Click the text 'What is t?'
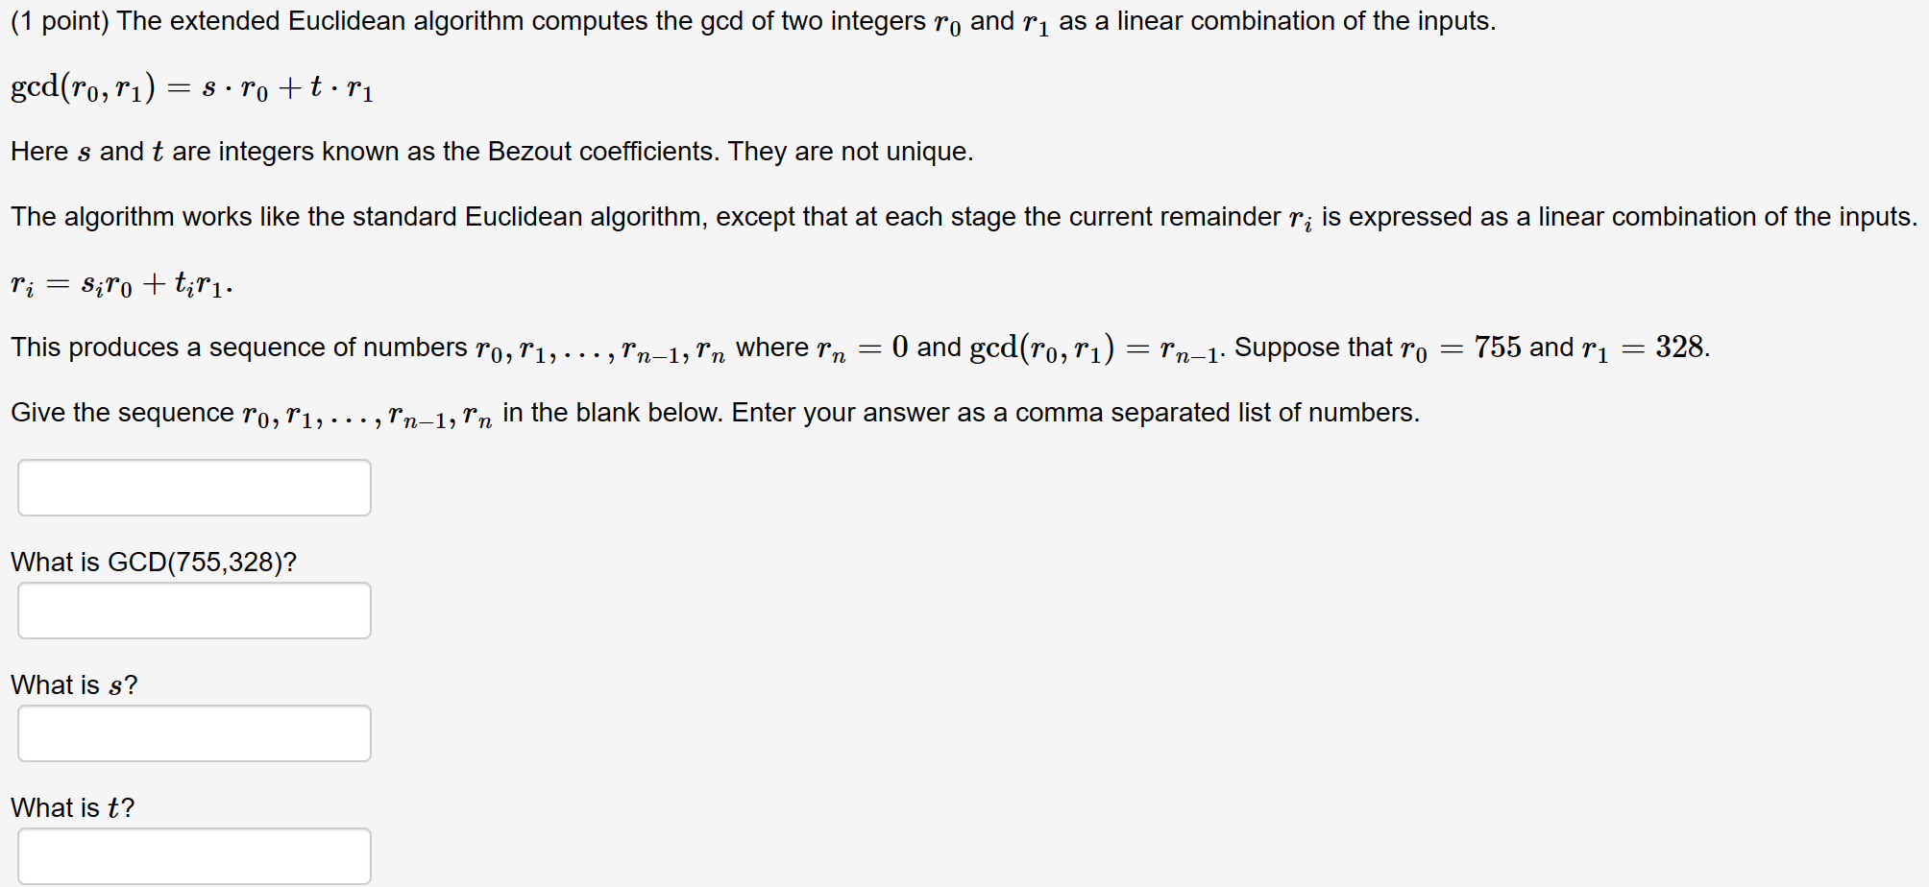The image size is (1929, 887). point(70,807)
